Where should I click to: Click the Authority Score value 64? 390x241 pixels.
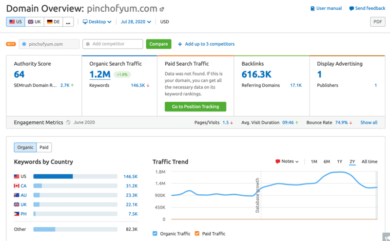19,74
